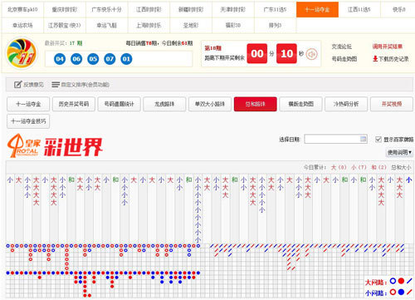This screenshot has width=415, height=300.
Task: Click the red 总和路珠 button
Action: (x=256, y=104)
